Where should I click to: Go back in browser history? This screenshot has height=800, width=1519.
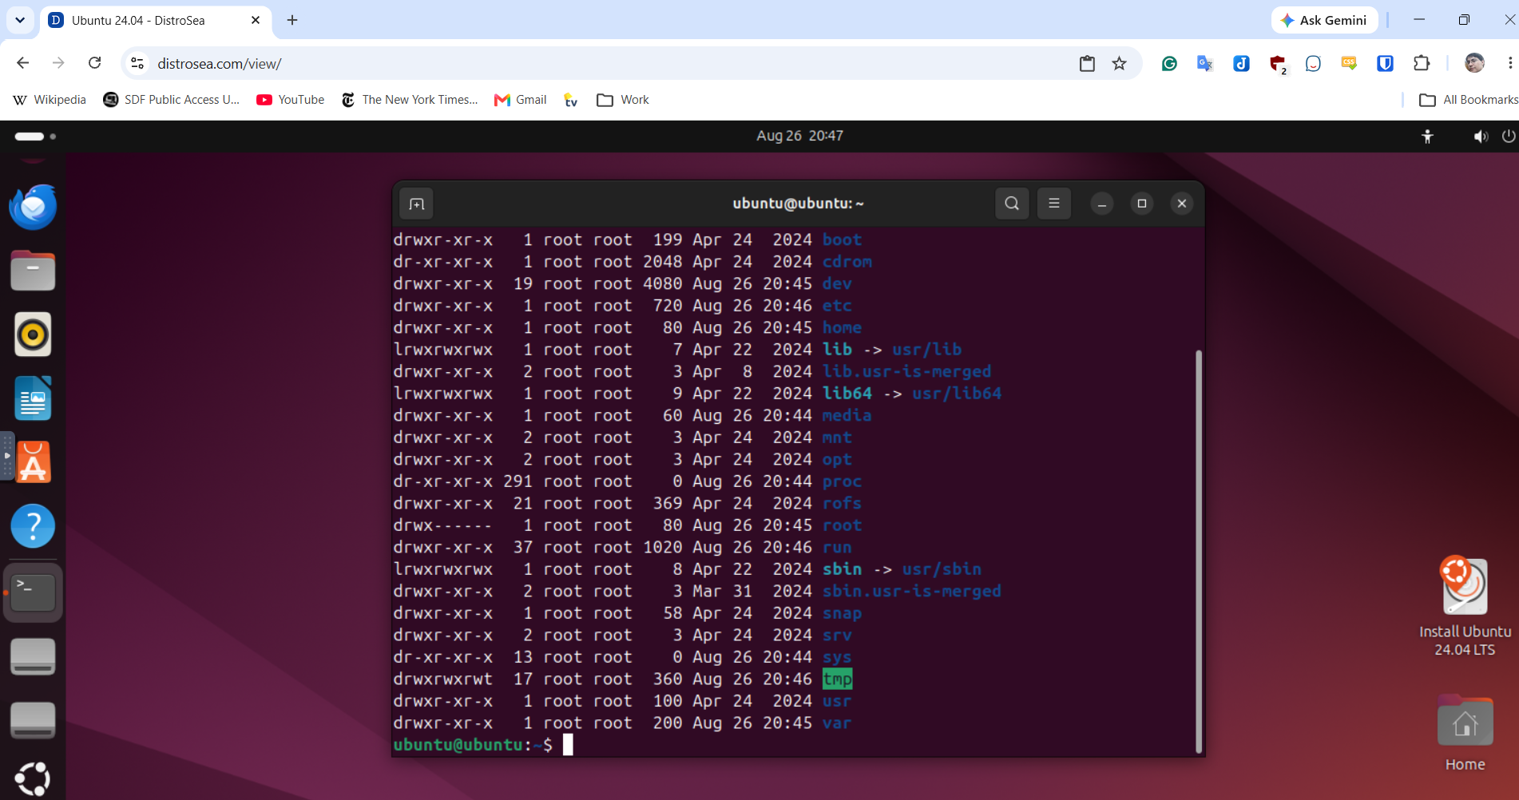22,63
